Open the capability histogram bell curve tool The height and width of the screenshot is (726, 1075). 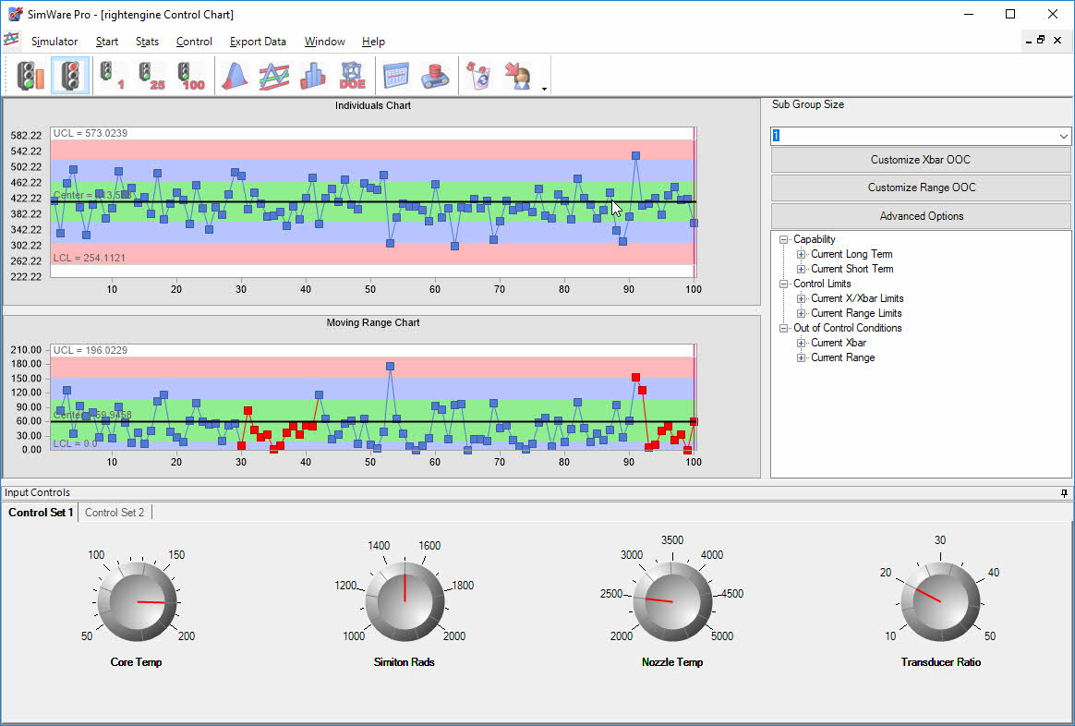click(x=234, y=75)
